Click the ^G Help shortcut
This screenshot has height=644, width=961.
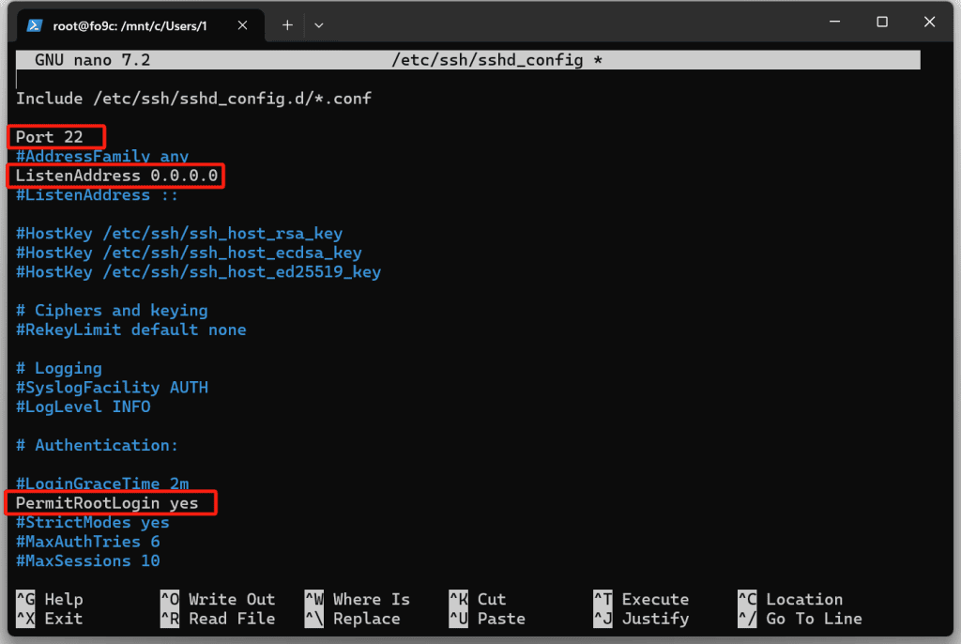coord(50,600)
